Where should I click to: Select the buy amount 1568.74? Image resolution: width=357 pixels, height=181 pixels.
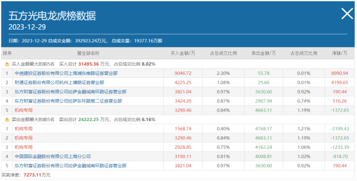[x=183, y=129]
